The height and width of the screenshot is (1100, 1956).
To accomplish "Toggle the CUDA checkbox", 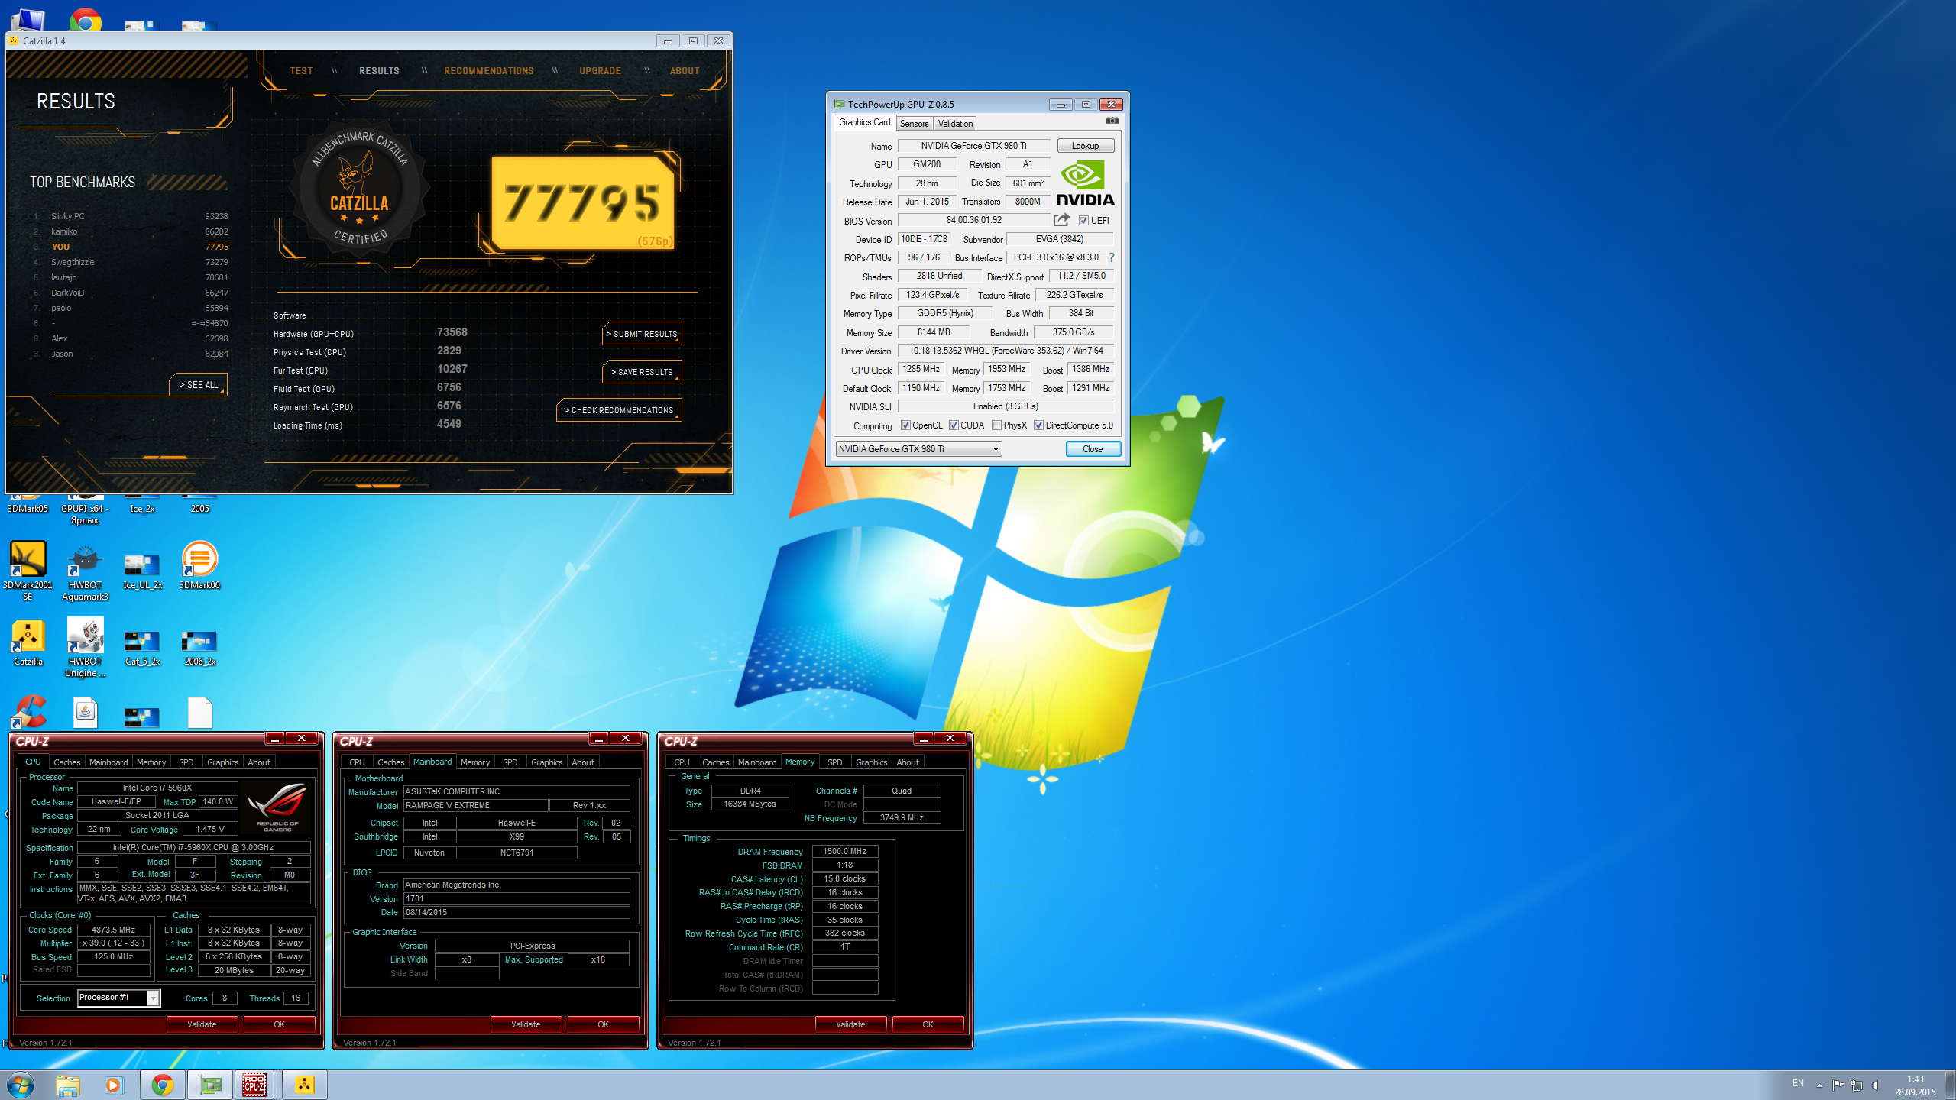I will (954, 425).
